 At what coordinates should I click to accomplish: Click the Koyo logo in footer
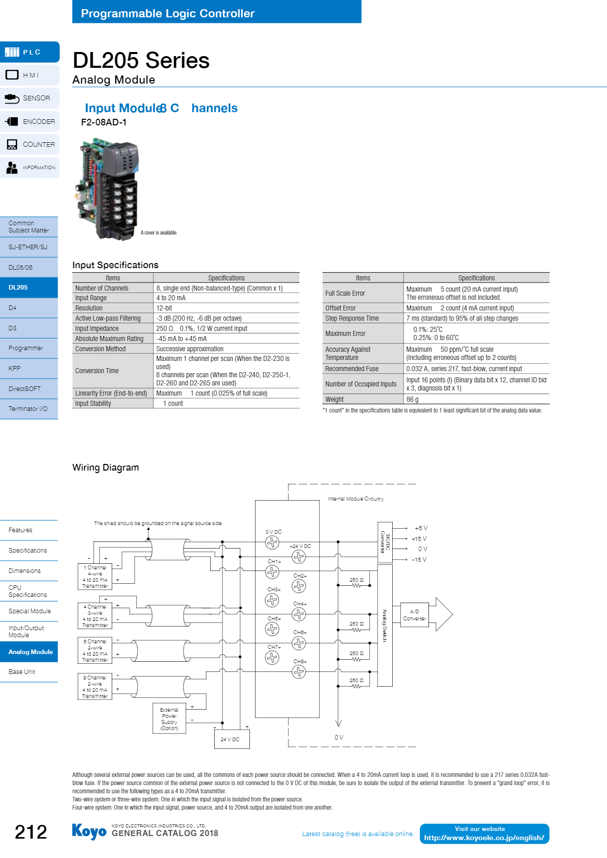pos(89,831)
